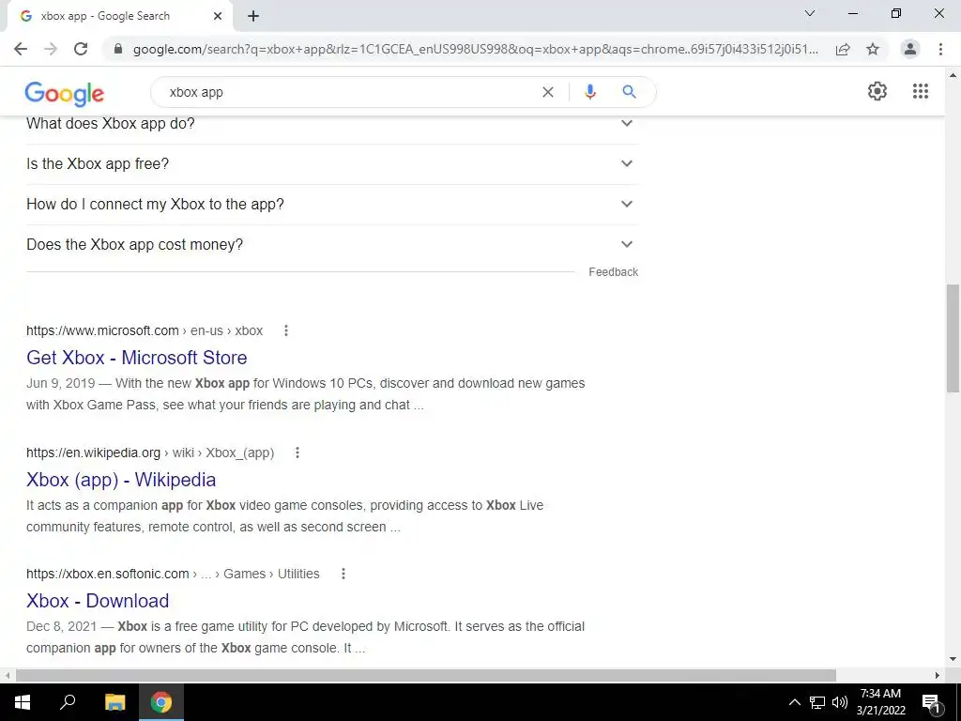Click the Chrome address bar URL
The image size is (961, 721).
(x=475, y=49)
